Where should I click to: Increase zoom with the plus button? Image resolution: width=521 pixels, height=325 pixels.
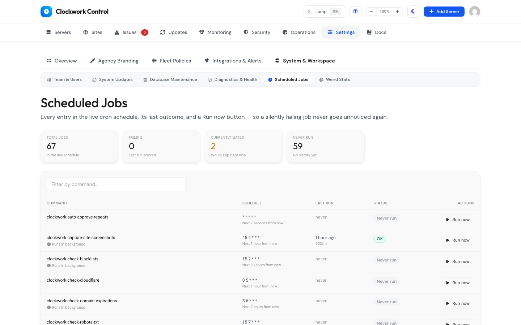[x=397, y=12]
